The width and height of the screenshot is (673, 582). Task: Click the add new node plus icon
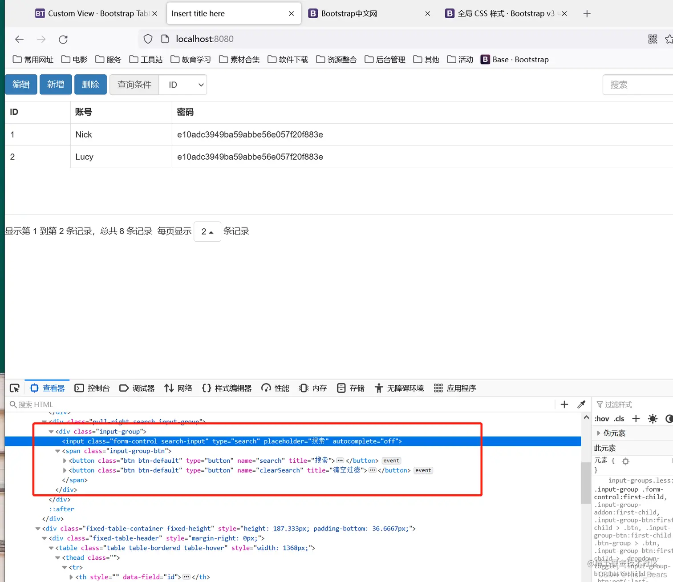coord(564,404)
